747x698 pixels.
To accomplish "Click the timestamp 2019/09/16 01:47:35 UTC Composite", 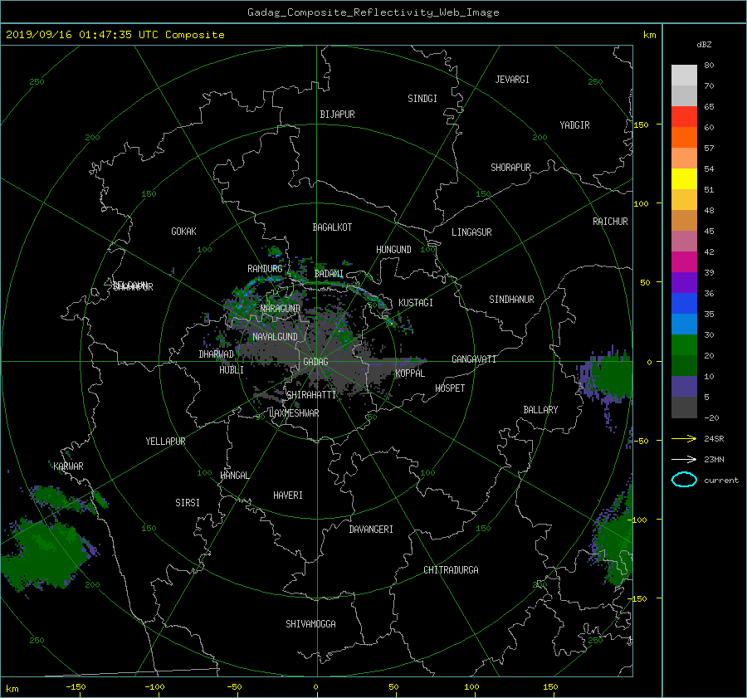I will (x=115, y=35).
